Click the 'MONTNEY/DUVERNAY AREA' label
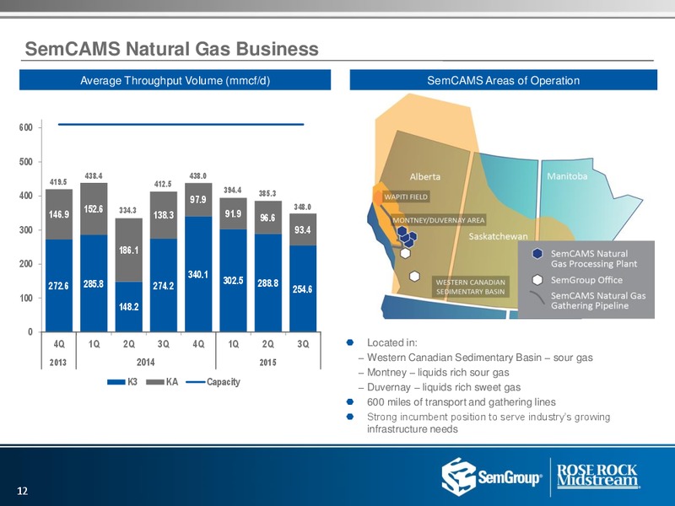675x506 pixels. [x=439, y=220]
